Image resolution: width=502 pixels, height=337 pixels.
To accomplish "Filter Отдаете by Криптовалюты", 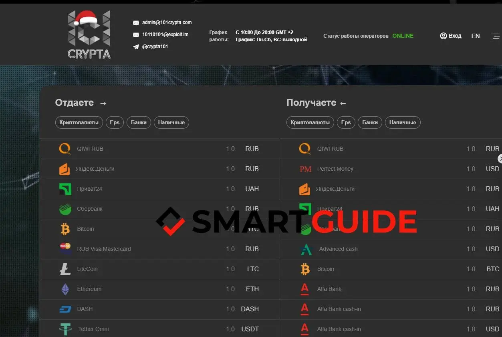I will 79,123.
